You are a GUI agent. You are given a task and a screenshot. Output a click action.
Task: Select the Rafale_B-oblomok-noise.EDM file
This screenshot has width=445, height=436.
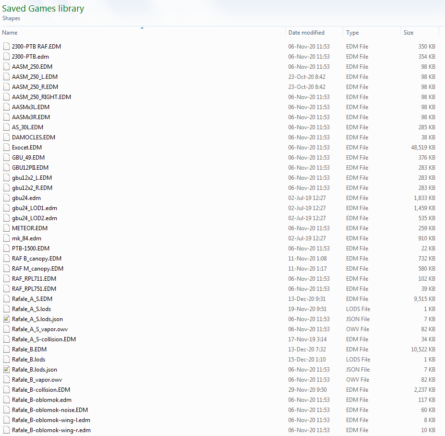(x=49, y=410)
